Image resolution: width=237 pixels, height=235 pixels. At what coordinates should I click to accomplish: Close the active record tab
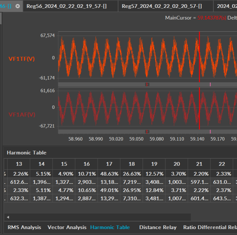(x=17, y=6)
